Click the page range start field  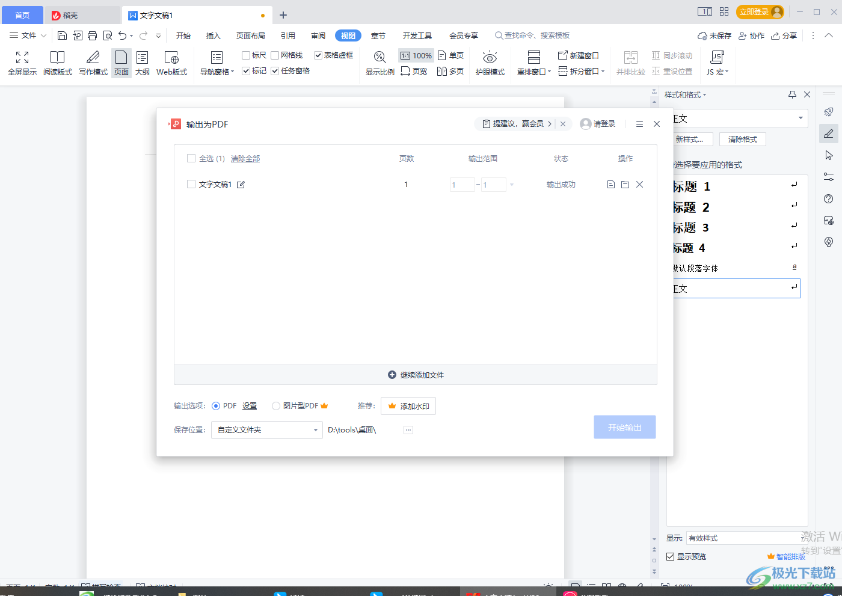(462, 185)
